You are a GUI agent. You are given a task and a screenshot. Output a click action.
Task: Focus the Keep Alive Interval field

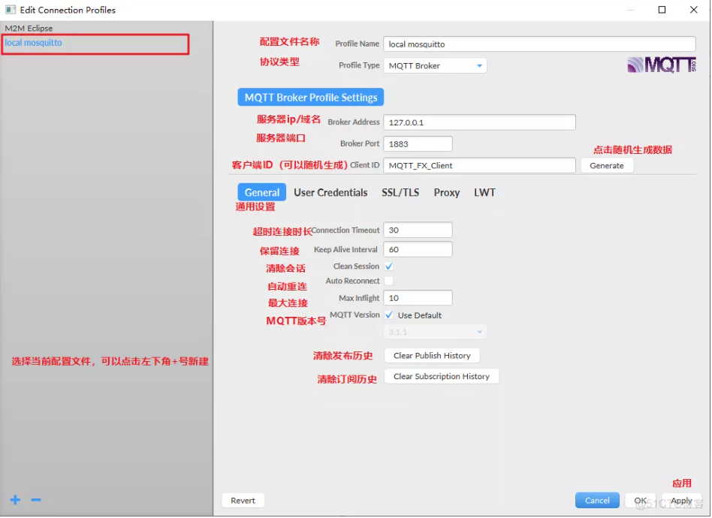point(418,250)
